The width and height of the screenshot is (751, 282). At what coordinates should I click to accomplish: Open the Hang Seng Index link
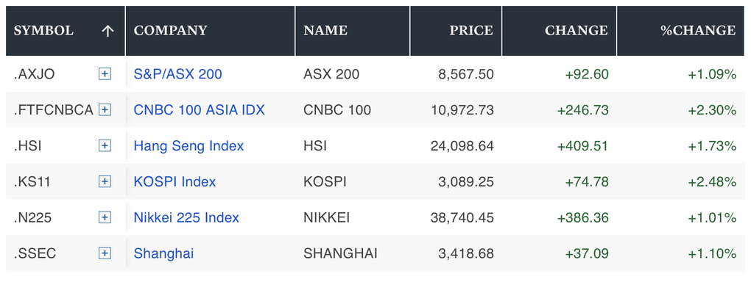pos(188,146)
